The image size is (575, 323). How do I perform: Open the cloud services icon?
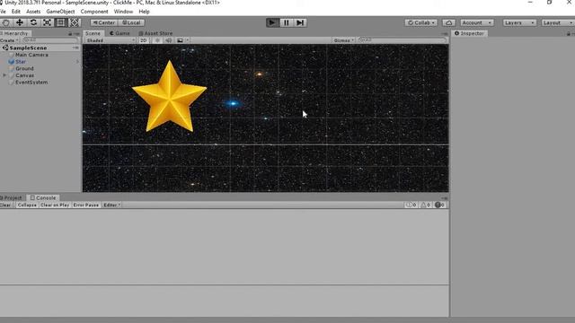(x=449, y=22)
